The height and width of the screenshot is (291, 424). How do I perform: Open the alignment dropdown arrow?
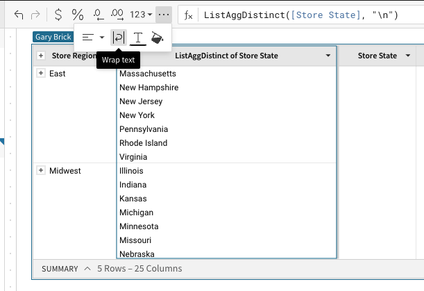(102, 38)
